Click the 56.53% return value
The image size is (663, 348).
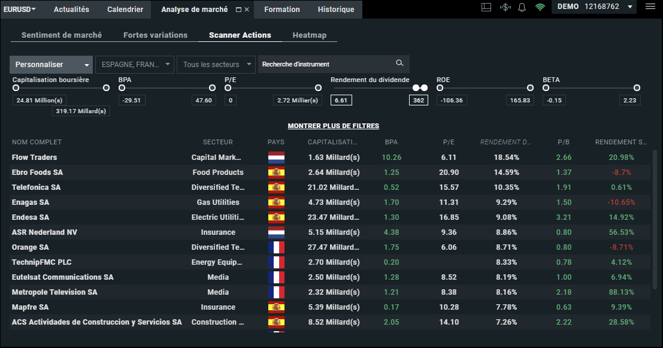621,232
